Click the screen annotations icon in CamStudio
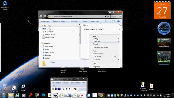The height and width of the screenshot is (98, 174). (66, 89)
